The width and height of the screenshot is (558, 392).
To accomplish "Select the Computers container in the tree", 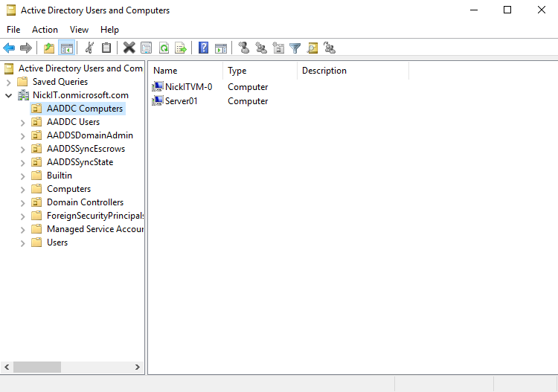I will click(68, 189).
